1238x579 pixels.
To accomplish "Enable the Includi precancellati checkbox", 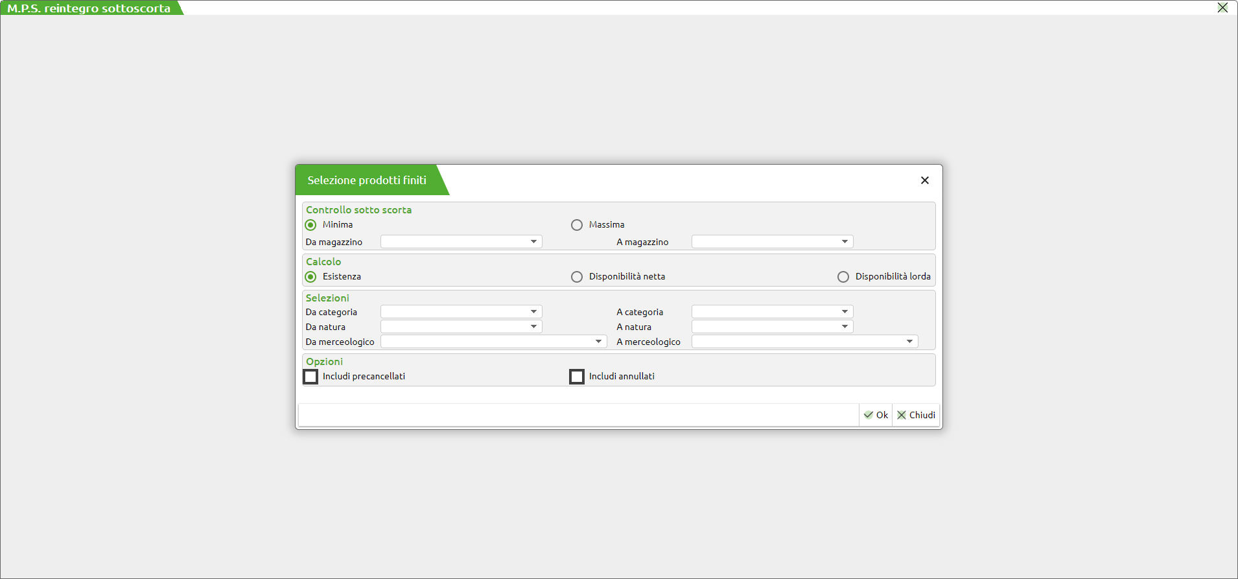I will [x=311, y=377].
